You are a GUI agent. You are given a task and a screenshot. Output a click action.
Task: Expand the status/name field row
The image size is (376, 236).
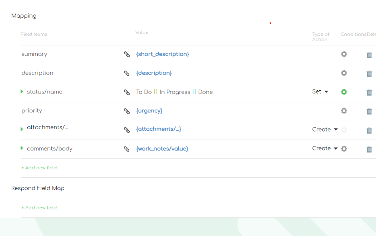22,92
